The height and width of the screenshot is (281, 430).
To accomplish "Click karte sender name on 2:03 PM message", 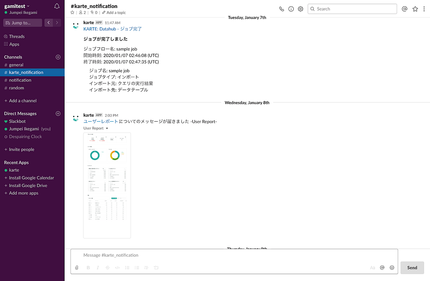I will click(x=89, y=115).
